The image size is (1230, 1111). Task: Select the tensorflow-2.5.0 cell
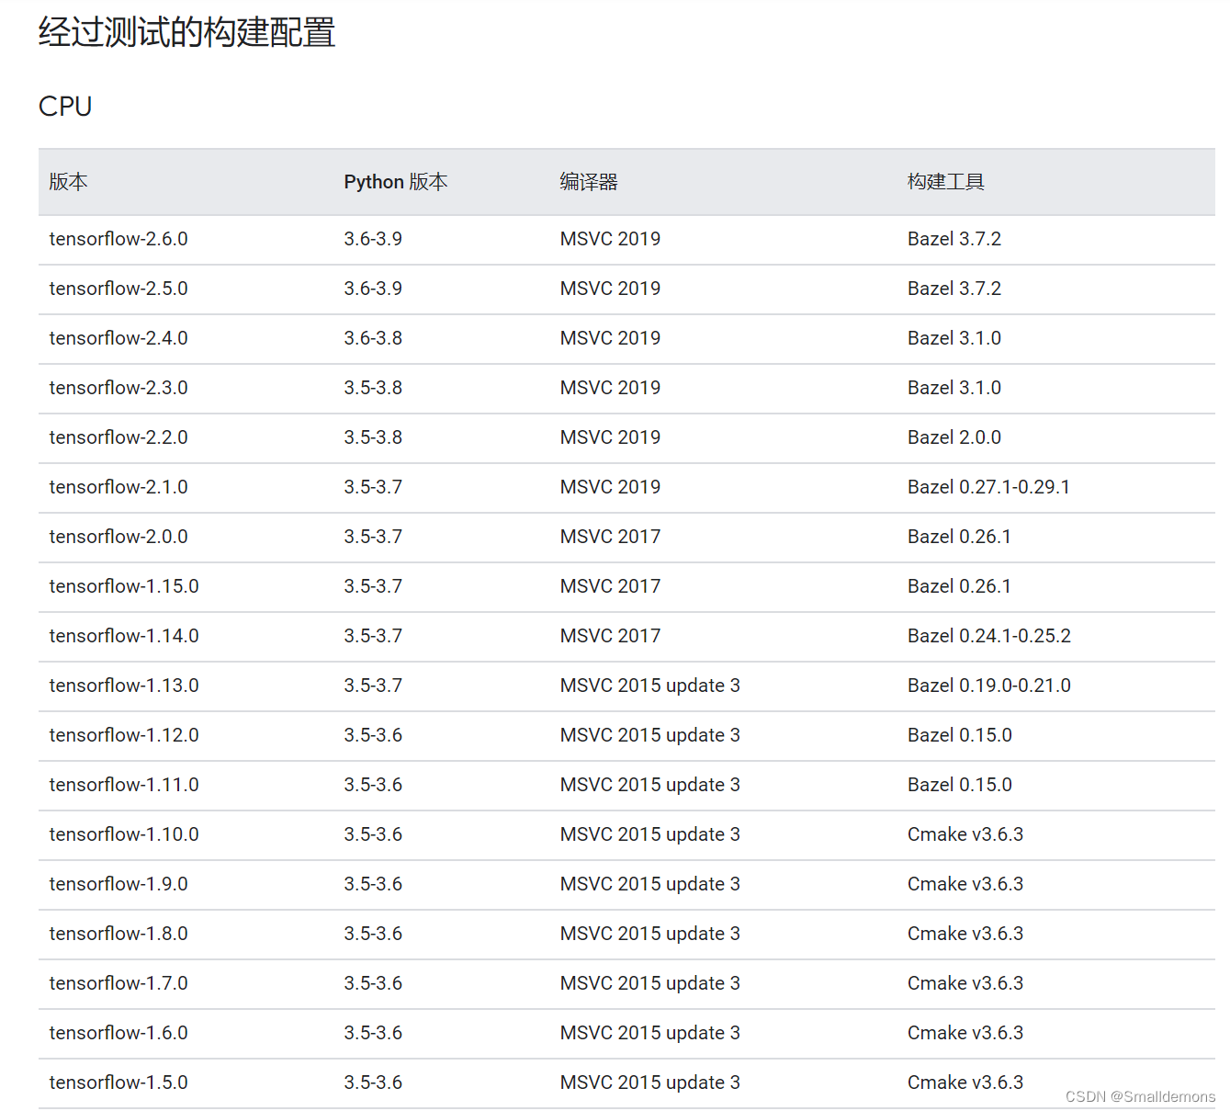pyautogui.click(x=118, y=289)
